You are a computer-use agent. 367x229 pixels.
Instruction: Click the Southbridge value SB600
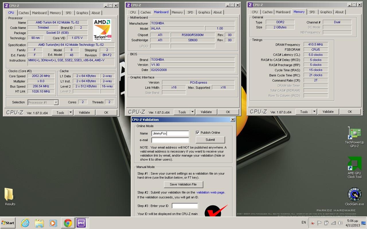tap(193, 40)
